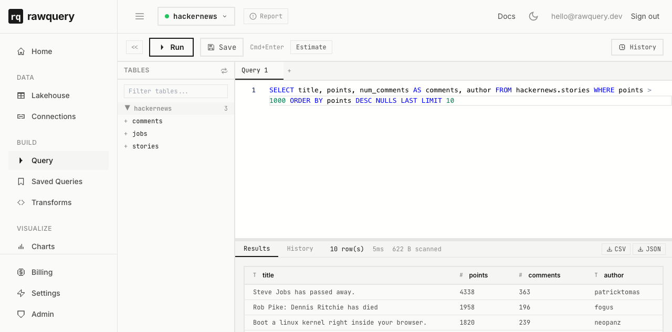
Task: Open Charts in sidebar
Action: pyautogui.click(x=58, y=247)
